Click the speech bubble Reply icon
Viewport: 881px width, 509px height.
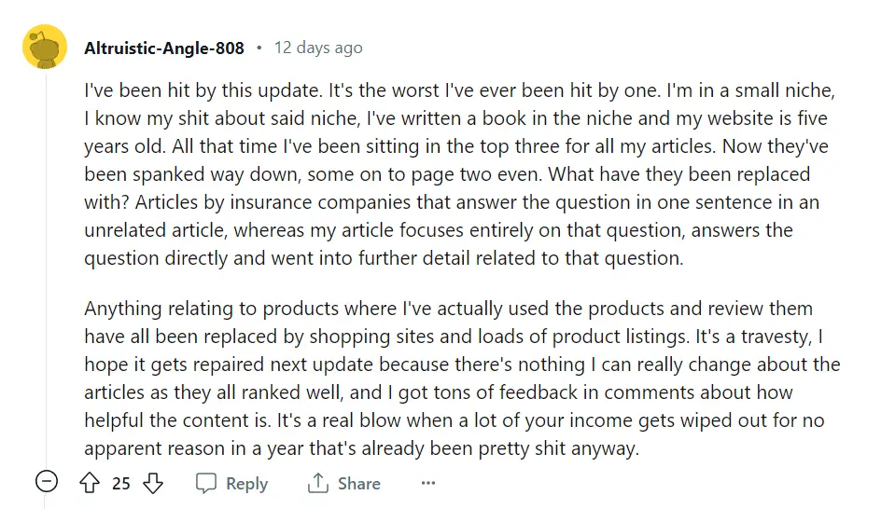(x=205, y=483)
